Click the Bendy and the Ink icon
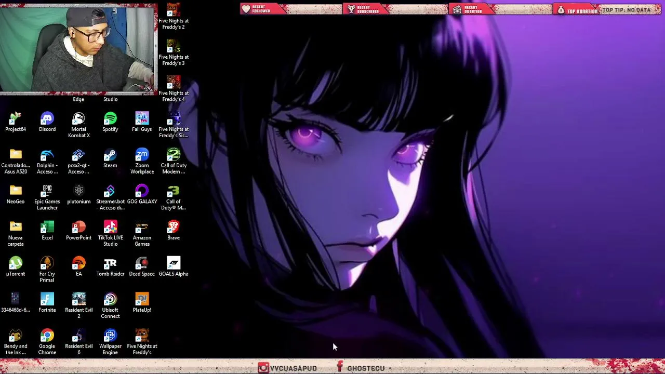The height and width of the screenshot is (374, 665). [16, 342]
